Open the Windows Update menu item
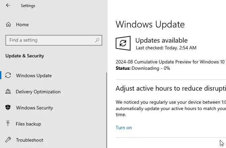Image resolution: width=226 pixels, height=148 pixels. (34, 76)
